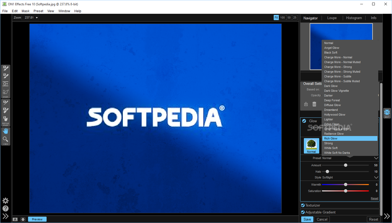The image size is (392, 223).
Task: Click the FX Edit module icon
Action: [x=387, y=113]
